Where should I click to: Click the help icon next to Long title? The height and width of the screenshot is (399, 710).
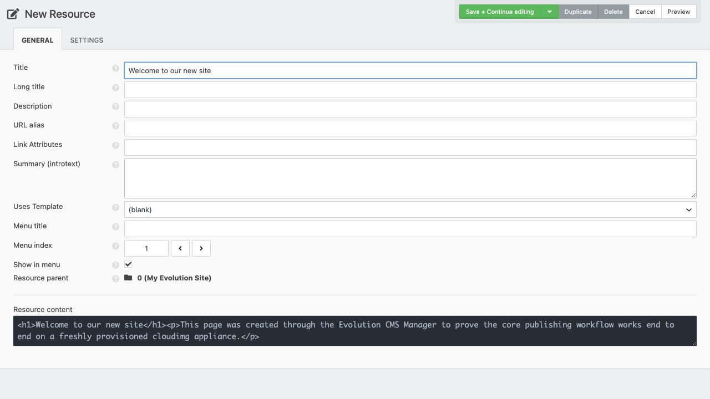115,88
